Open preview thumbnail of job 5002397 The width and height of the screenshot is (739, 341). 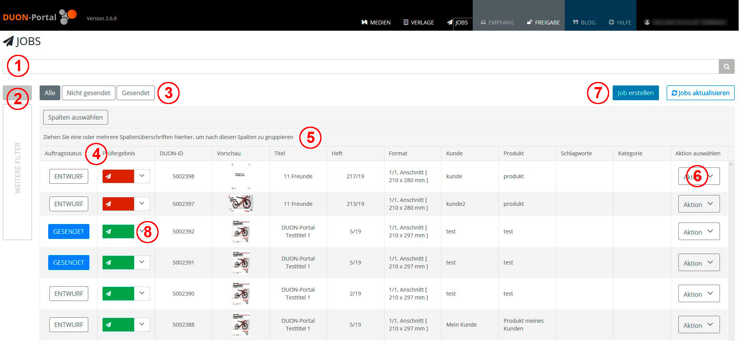(241, 204)
